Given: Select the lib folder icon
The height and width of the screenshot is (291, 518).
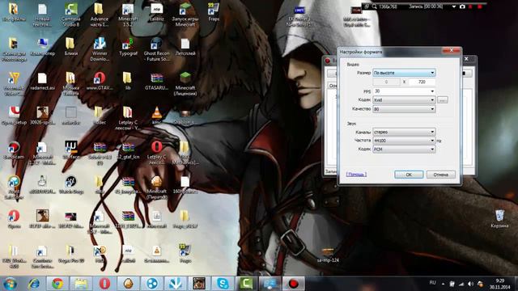Looking at the screenshot, I should coord(128,81).
